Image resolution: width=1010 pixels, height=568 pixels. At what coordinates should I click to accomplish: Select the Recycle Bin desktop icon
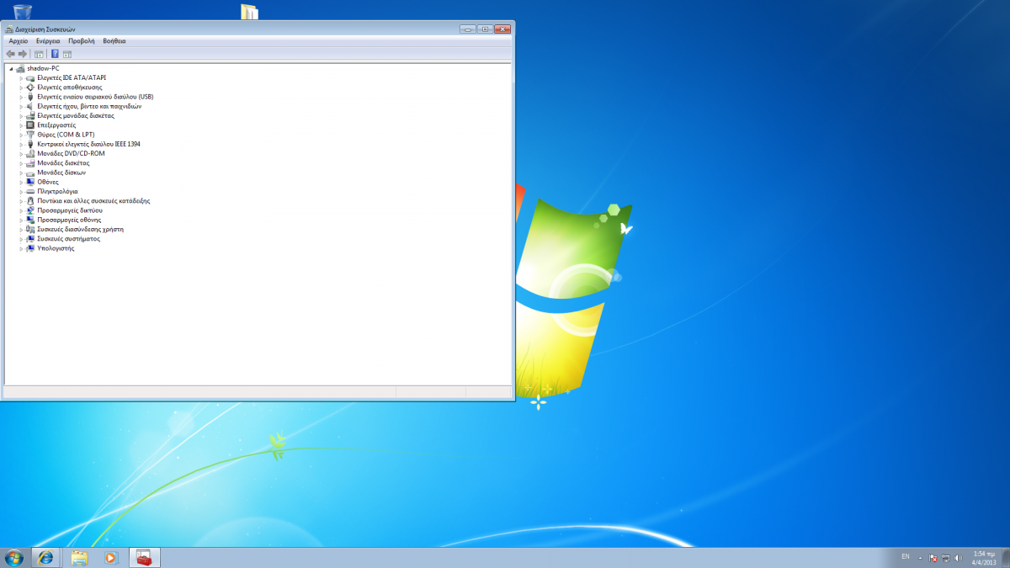[x=24, y=11]
